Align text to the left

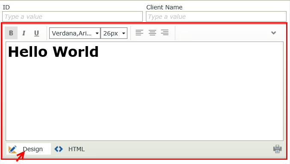click(139, 33)
